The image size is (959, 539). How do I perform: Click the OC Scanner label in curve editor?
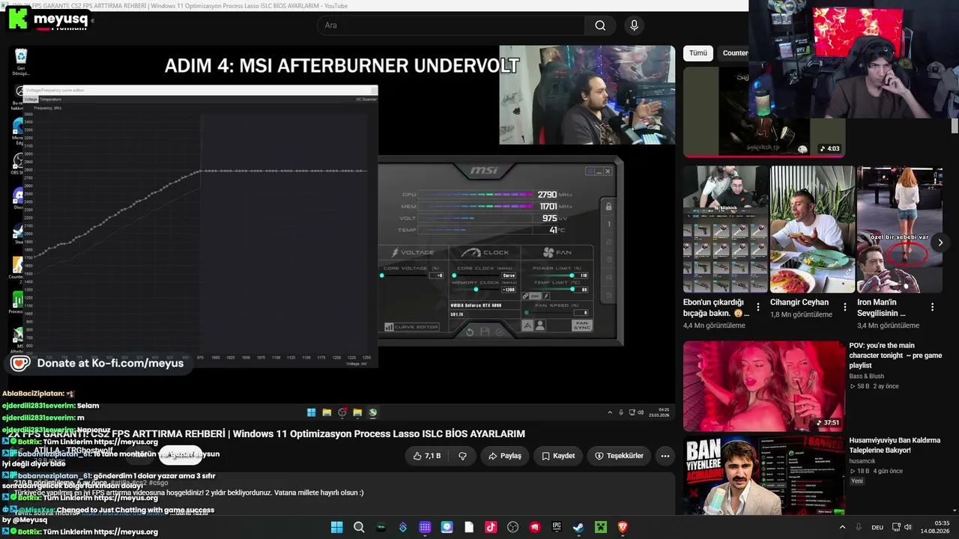(x=366, y=99)
